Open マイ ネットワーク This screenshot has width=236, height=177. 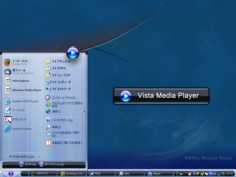58,89
